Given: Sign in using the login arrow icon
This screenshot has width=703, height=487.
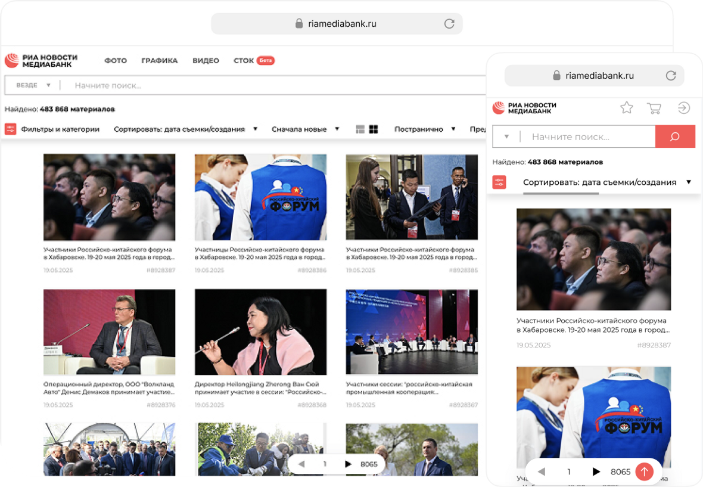Looking at the screenshot, I should (x=683, y=107).
